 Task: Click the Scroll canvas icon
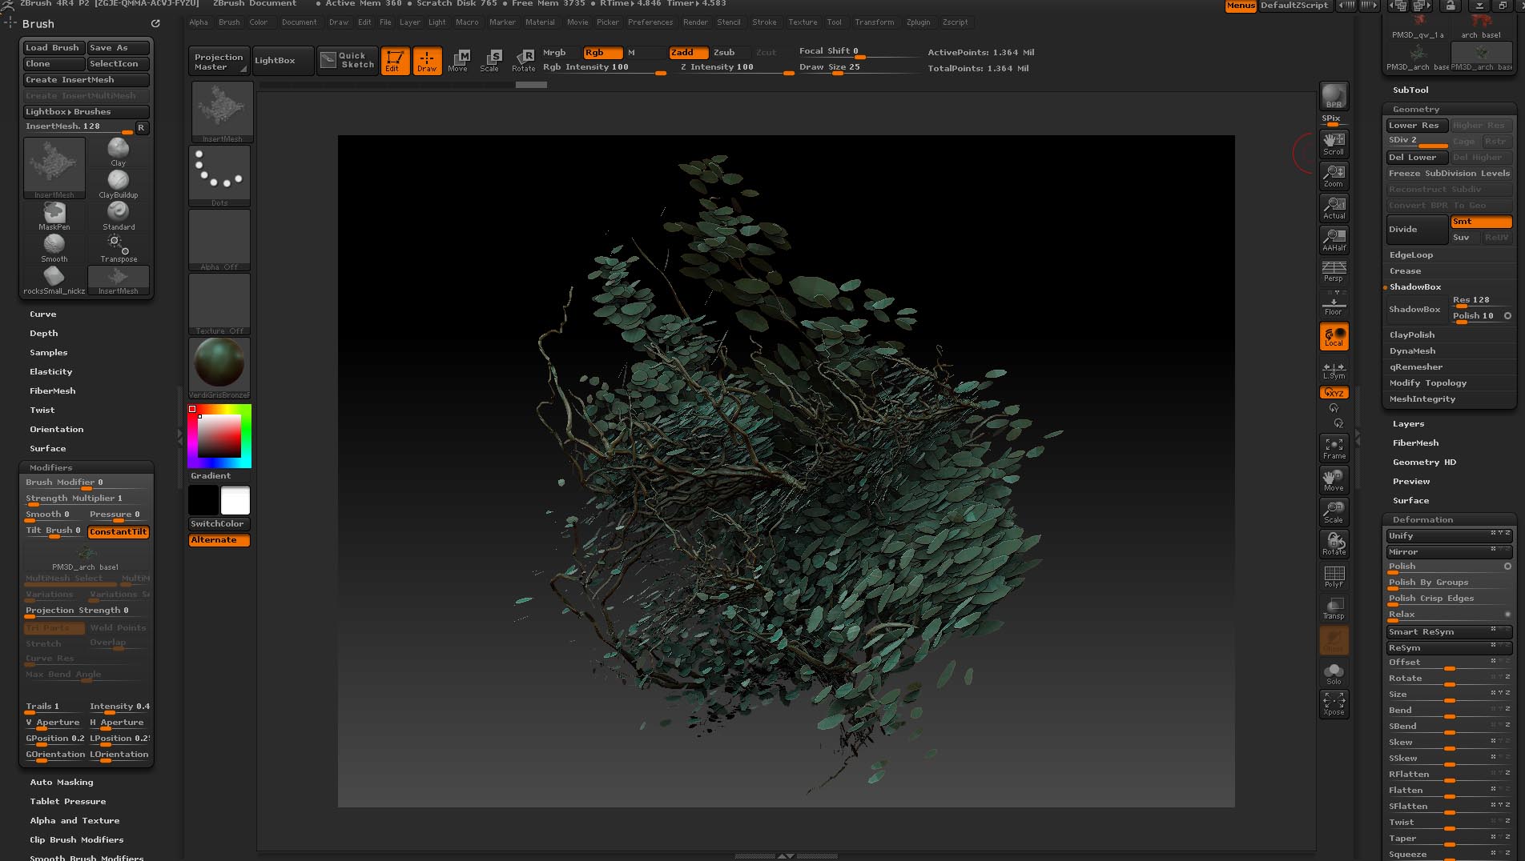[x=1334, y=143]
